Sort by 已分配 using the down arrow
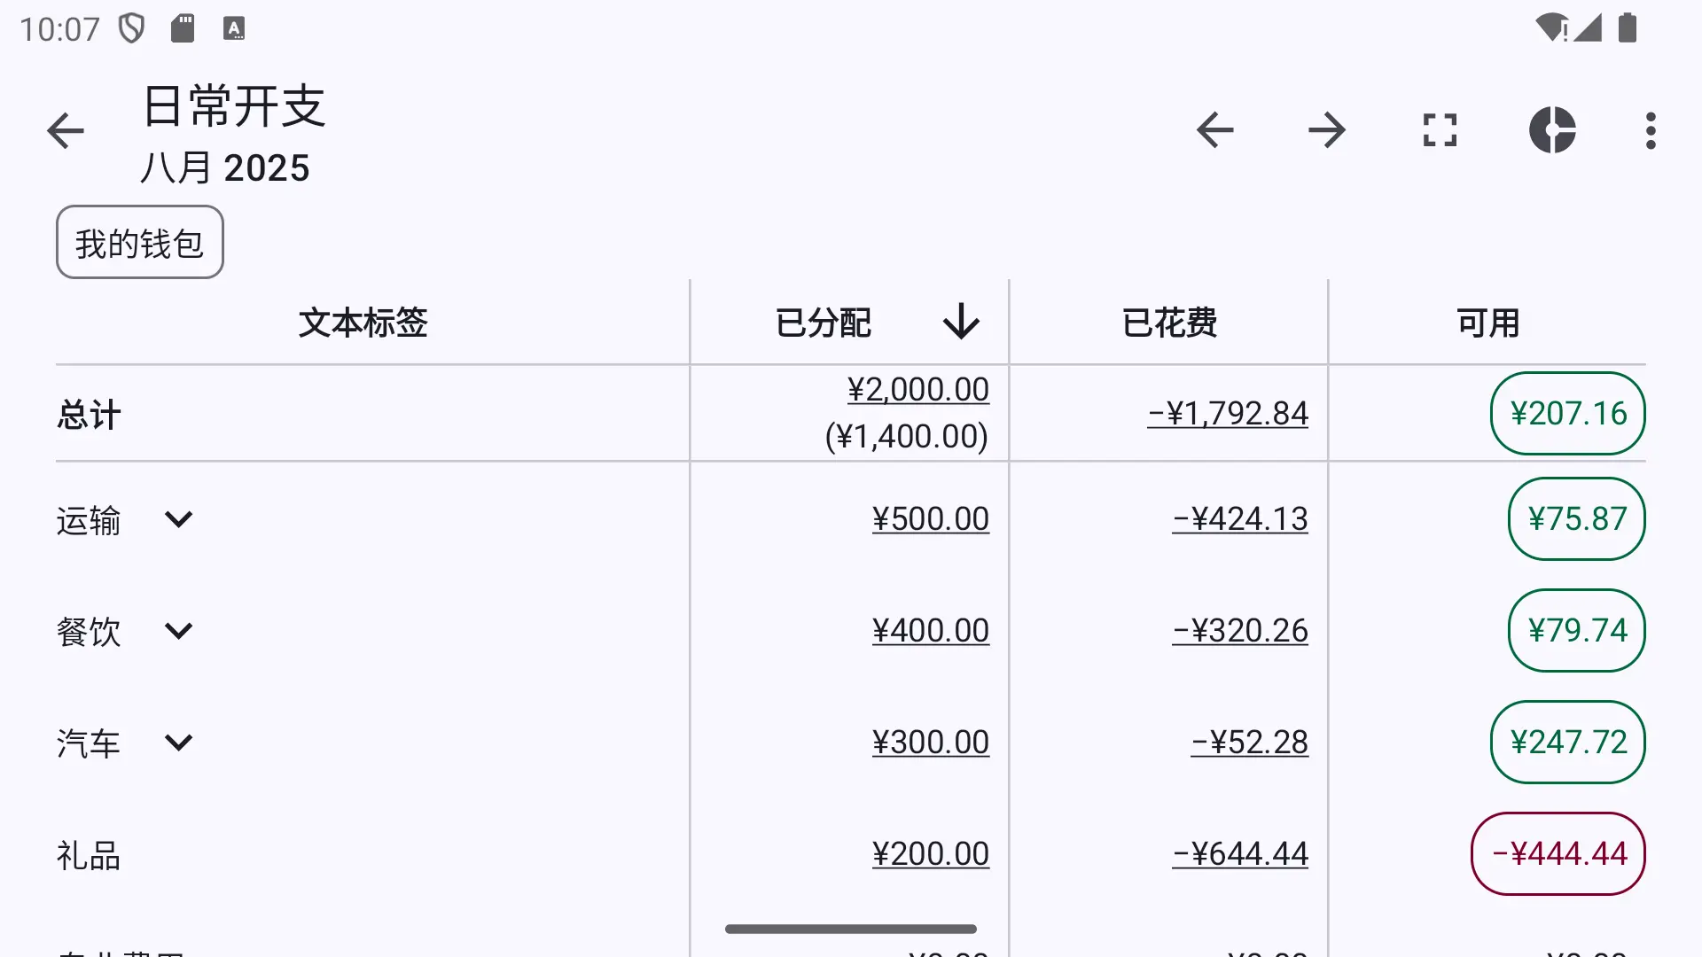Screen dimensions: 1702x957 (961, 322)
